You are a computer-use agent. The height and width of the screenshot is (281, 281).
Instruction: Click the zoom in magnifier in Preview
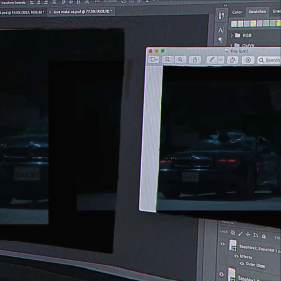coord(180,60)
